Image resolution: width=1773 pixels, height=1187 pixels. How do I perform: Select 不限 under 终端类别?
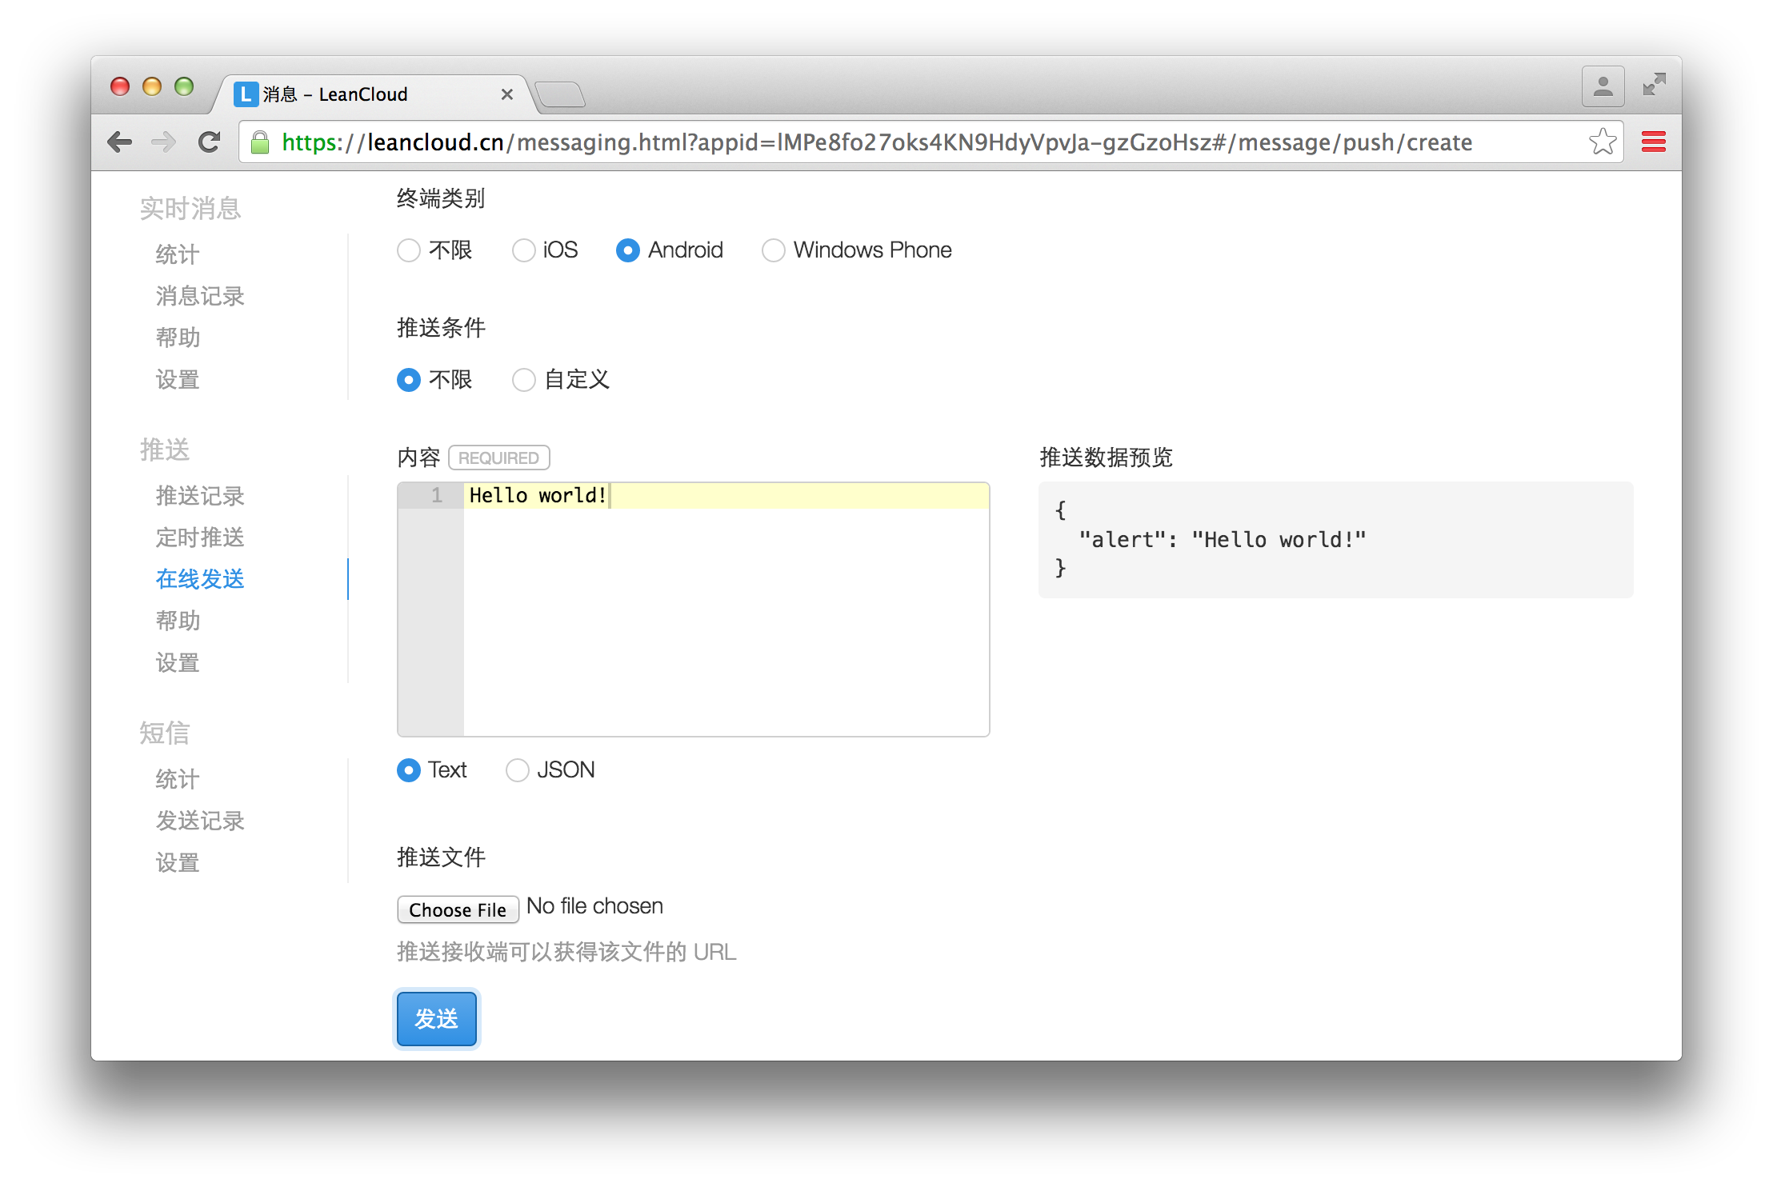pyautogui.click(x=409, y=250)
